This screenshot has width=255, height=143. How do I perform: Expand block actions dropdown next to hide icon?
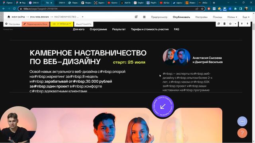pos(235,24)
